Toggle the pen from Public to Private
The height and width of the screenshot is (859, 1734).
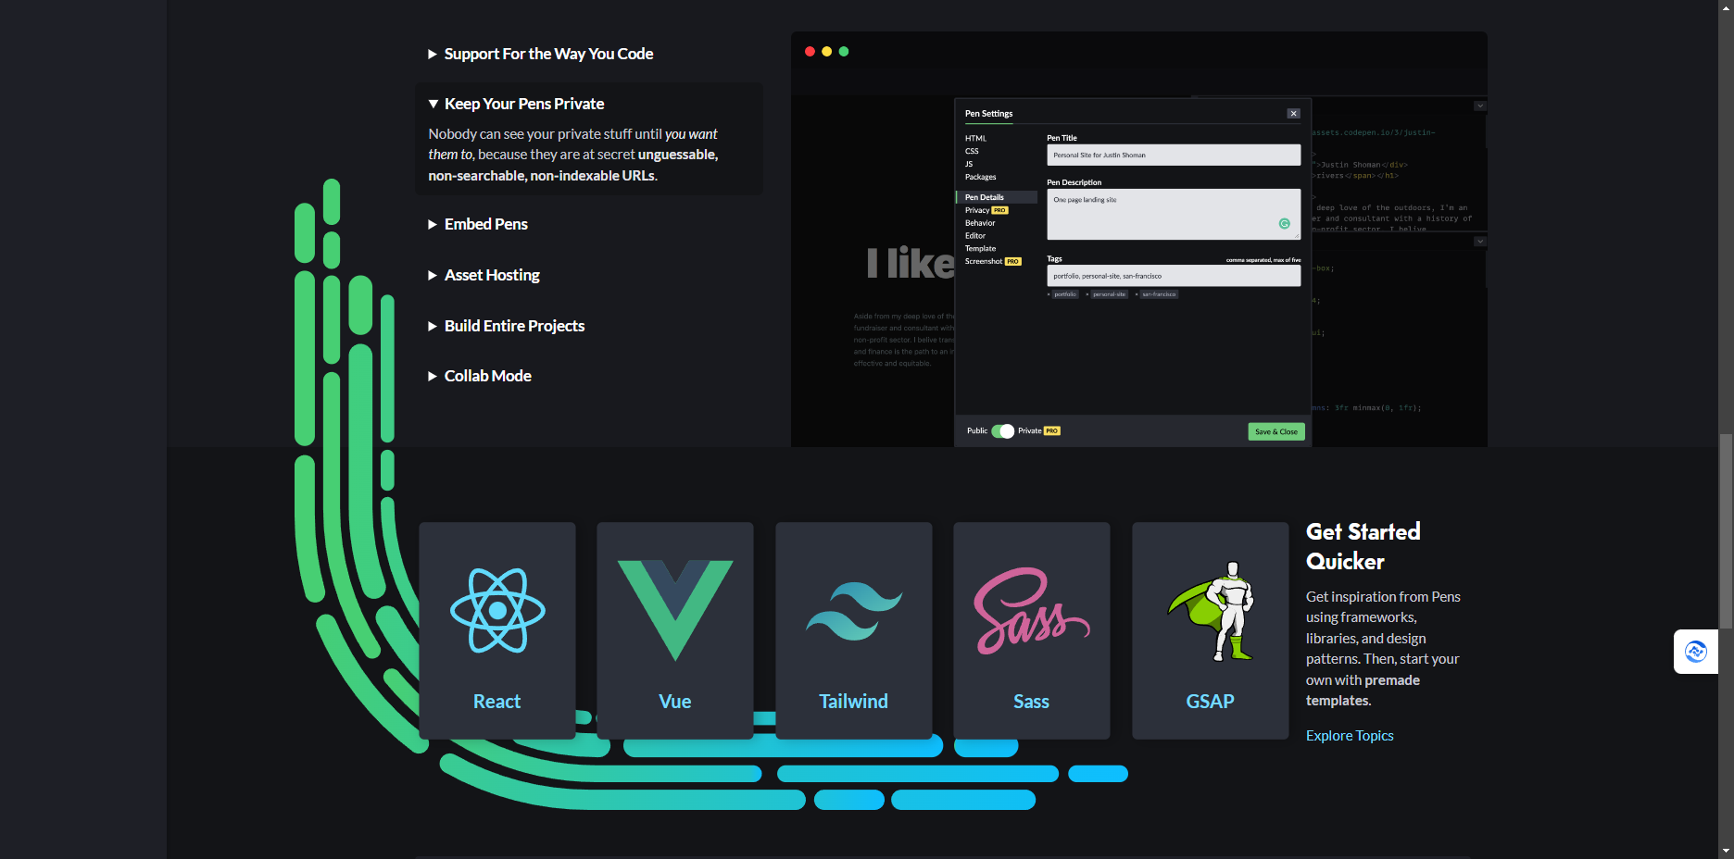tap(1003, 430)
